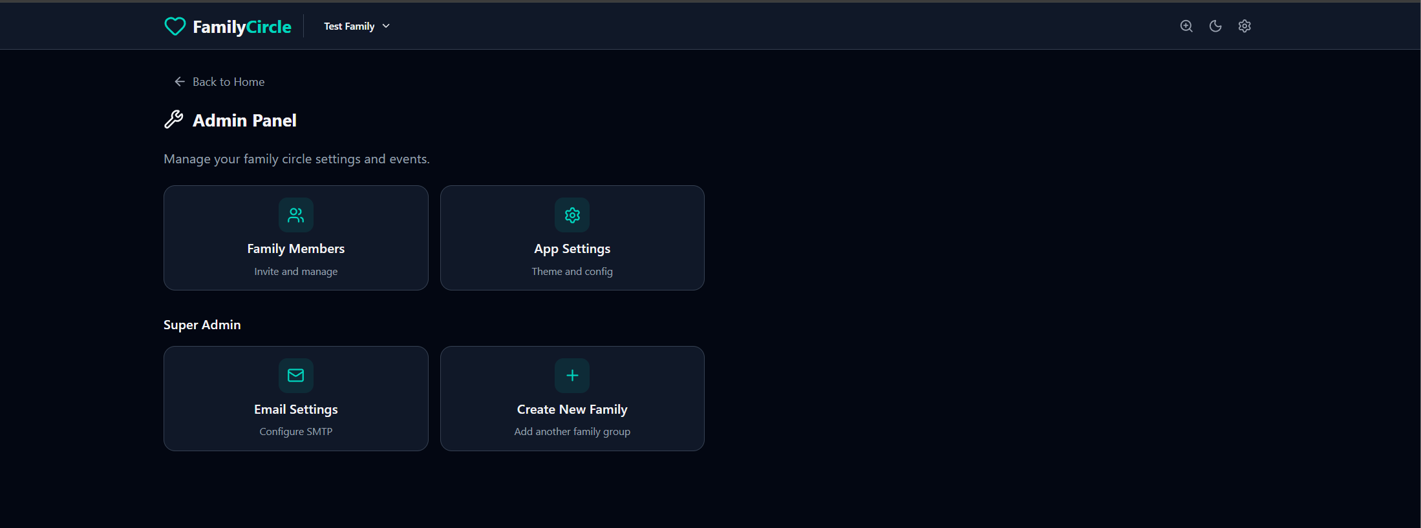Click the envelope icon in Email Settings card
The image size is (1421, 528).
(x=296, y=376)
